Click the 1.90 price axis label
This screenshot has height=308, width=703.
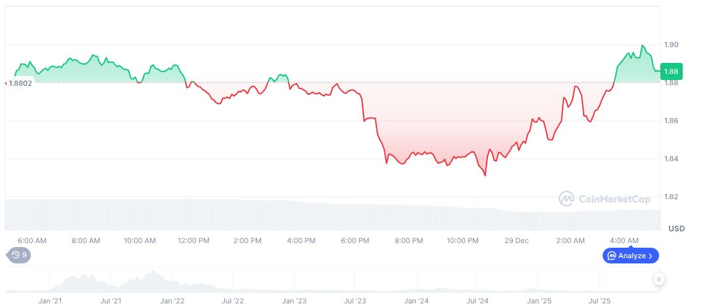(670, 45)
